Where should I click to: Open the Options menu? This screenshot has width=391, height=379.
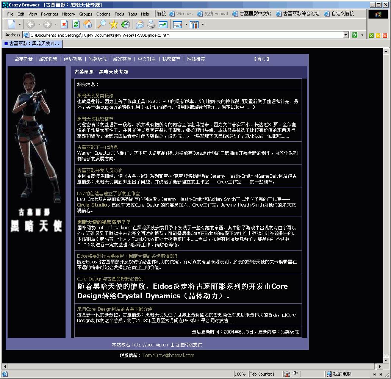click(x=103, y=14)
